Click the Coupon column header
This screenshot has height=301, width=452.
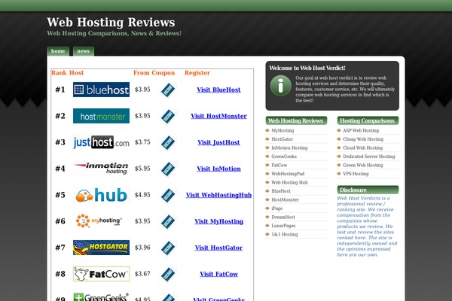point(163,73)
